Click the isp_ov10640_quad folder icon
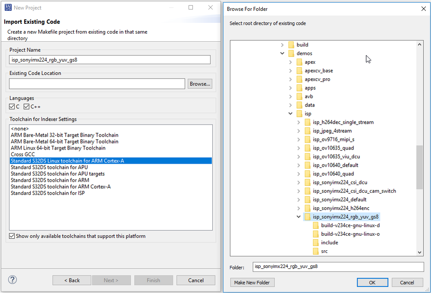Viewport: 431px width, 293px height. [x=308, y=174]
